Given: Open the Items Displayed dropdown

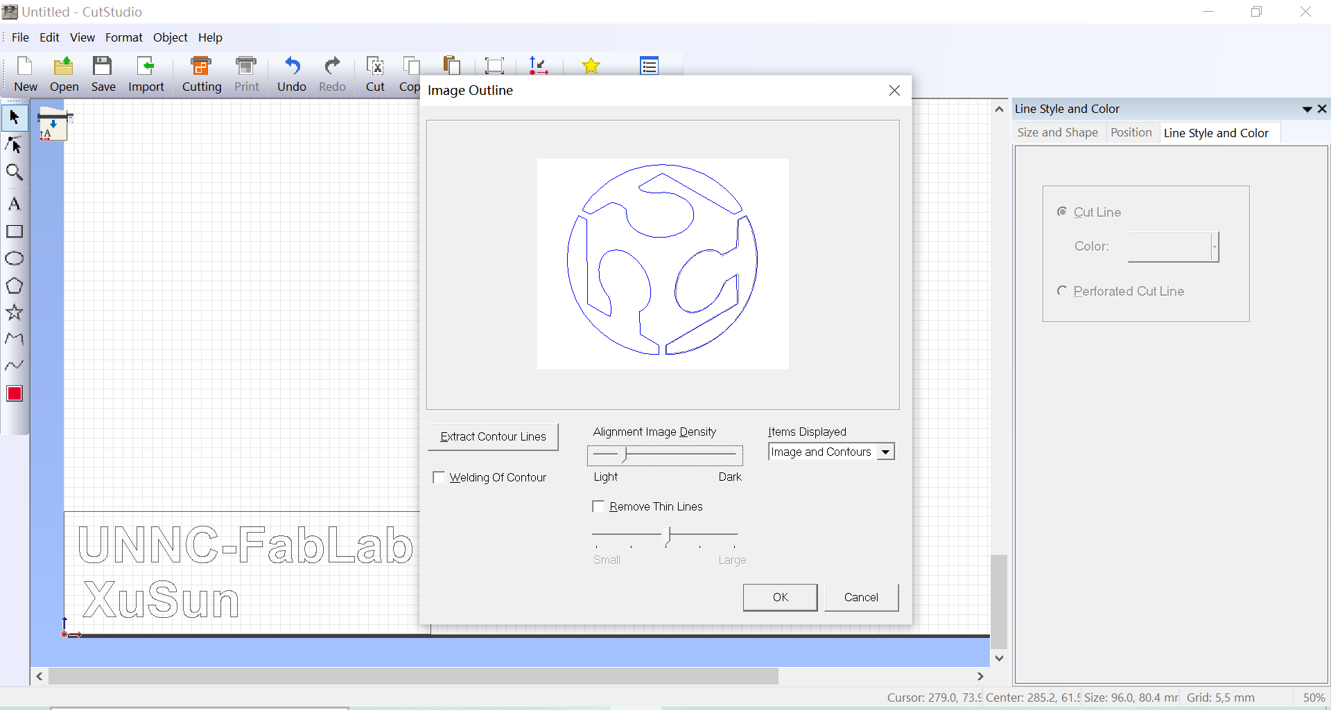Looking at the screenshot, I should 886,452.
